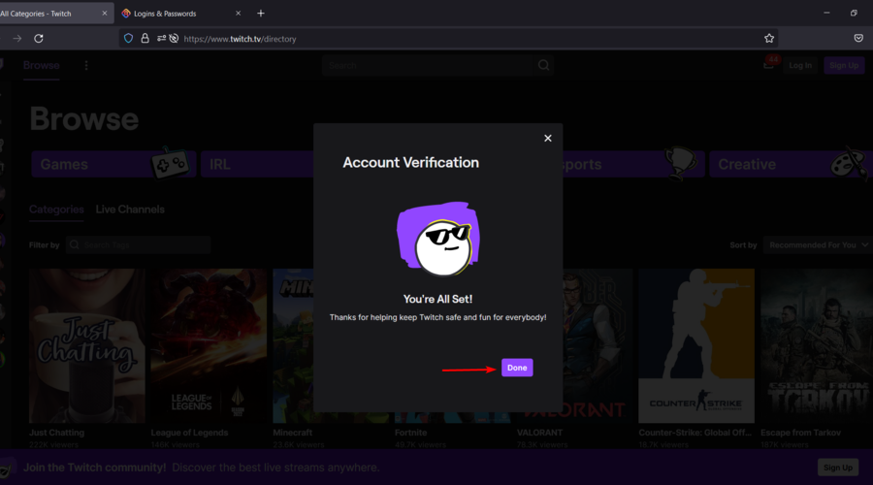Open the site permissions icon in the address bar
Screen dimensions: 873x485
coord(161,39)
